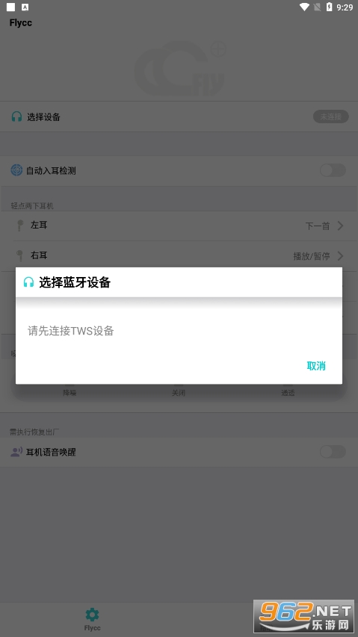Tap the headphone icon beside 选择设备
Screen dimensions: 358x637
(x=16, y=117)
